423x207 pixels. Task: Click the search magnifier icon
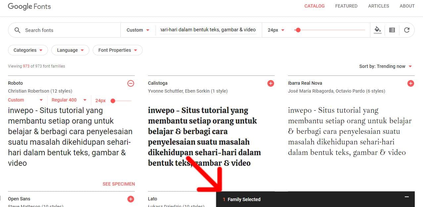point(17,30)
